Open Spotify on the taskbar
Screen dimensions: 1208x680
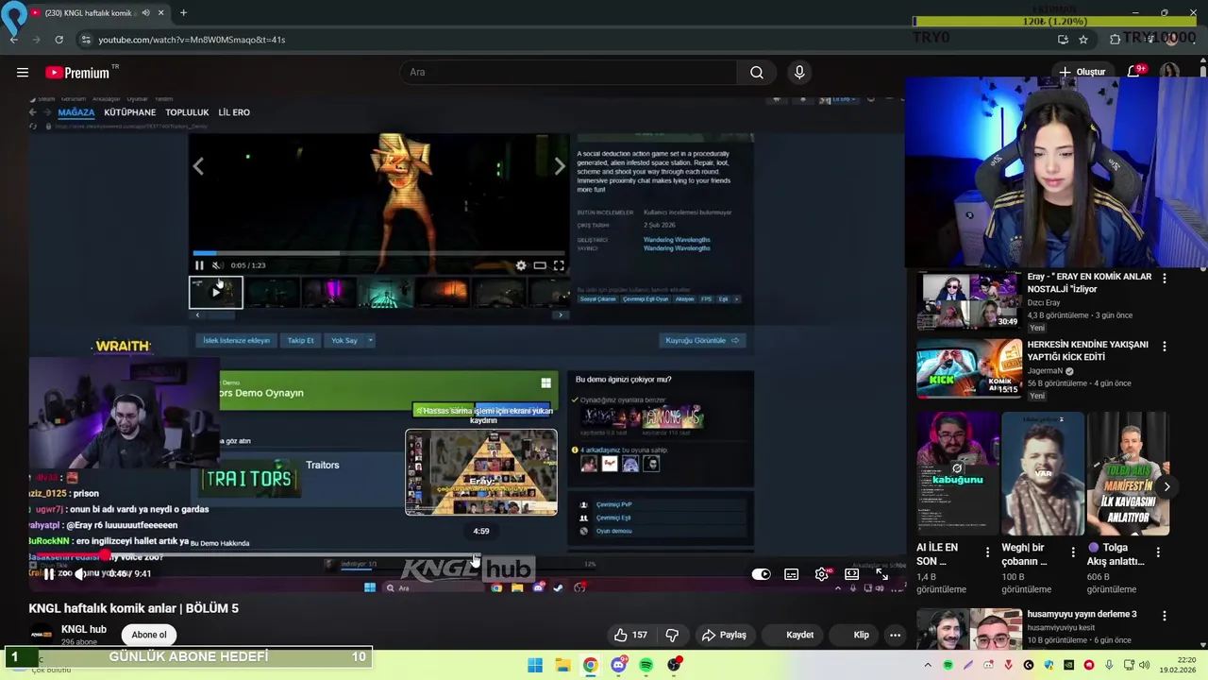(x=646, y=666)
